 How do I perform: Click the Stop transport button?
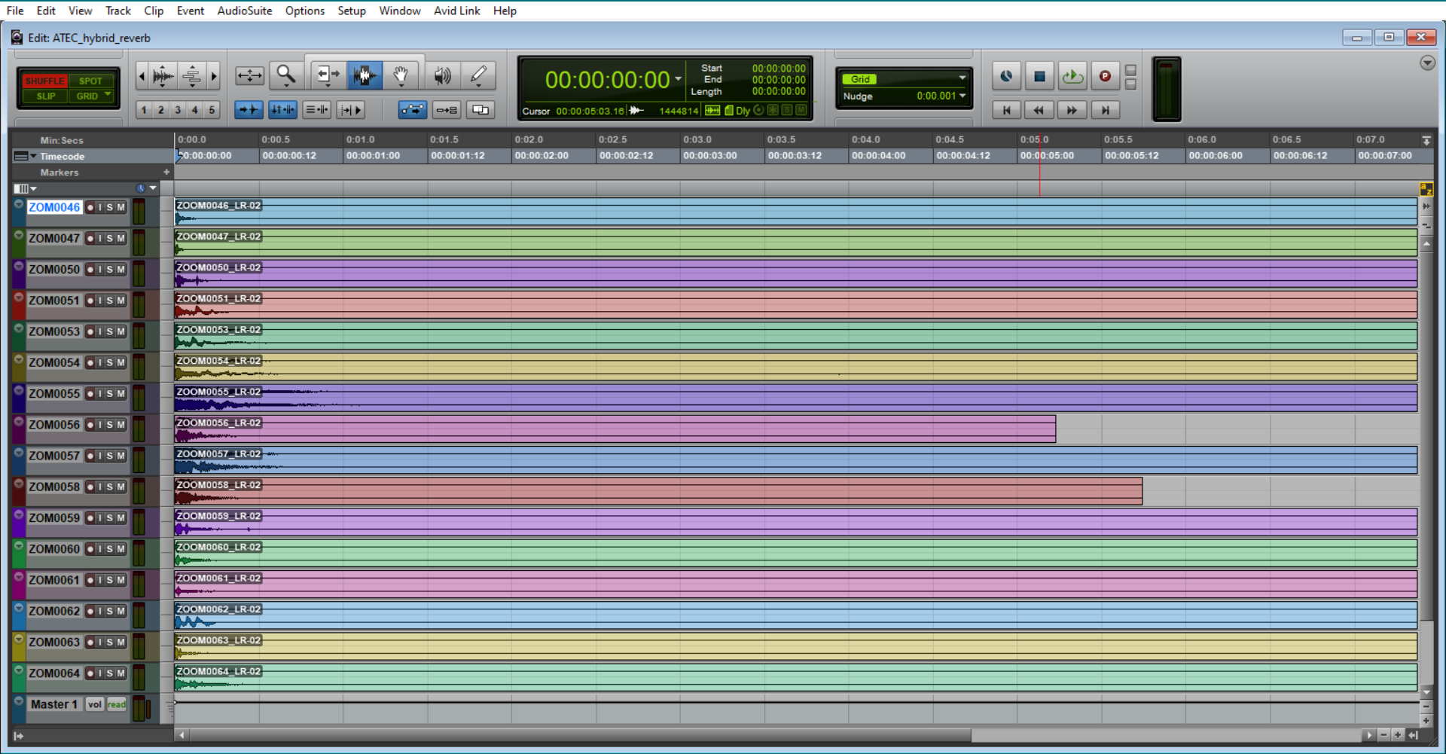1039,76
